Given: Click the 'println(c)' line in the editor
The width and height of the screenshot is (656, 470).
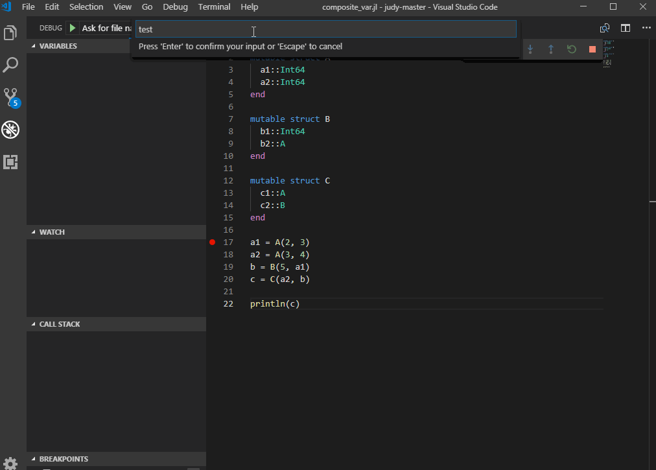Looking at the screenshot, I should click(x=275, y=303).
